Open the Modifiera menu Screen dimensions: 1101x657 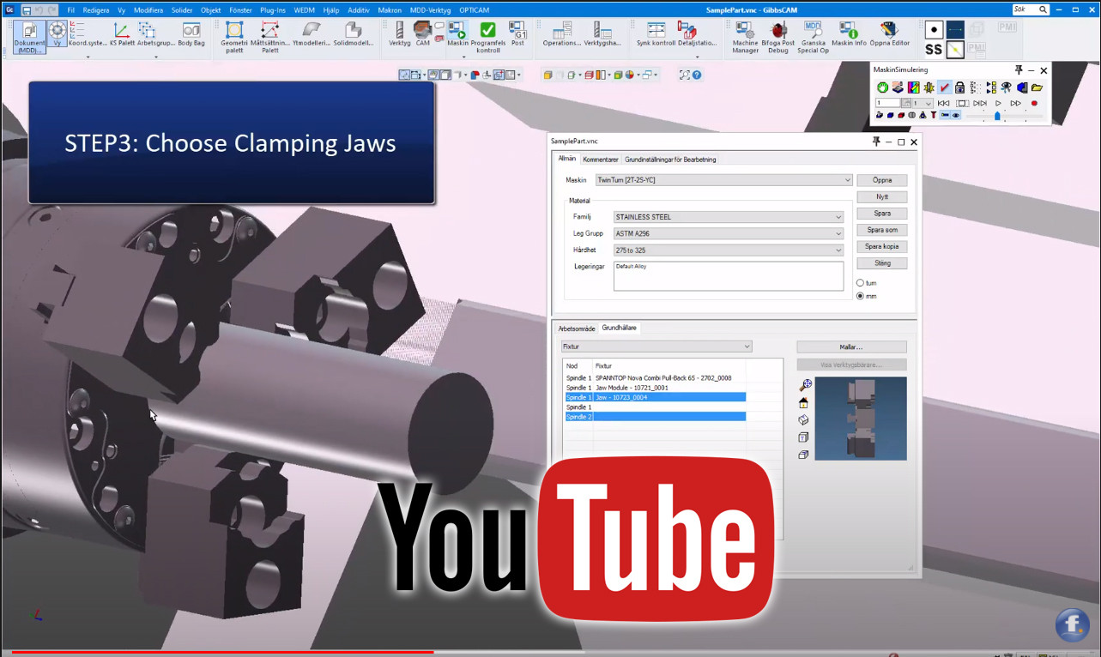point(148,9)
